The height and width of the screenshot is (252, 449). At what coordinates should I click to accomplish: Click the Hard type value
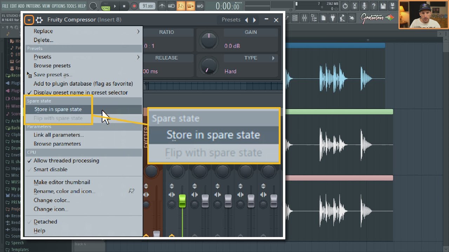point(230,71)
